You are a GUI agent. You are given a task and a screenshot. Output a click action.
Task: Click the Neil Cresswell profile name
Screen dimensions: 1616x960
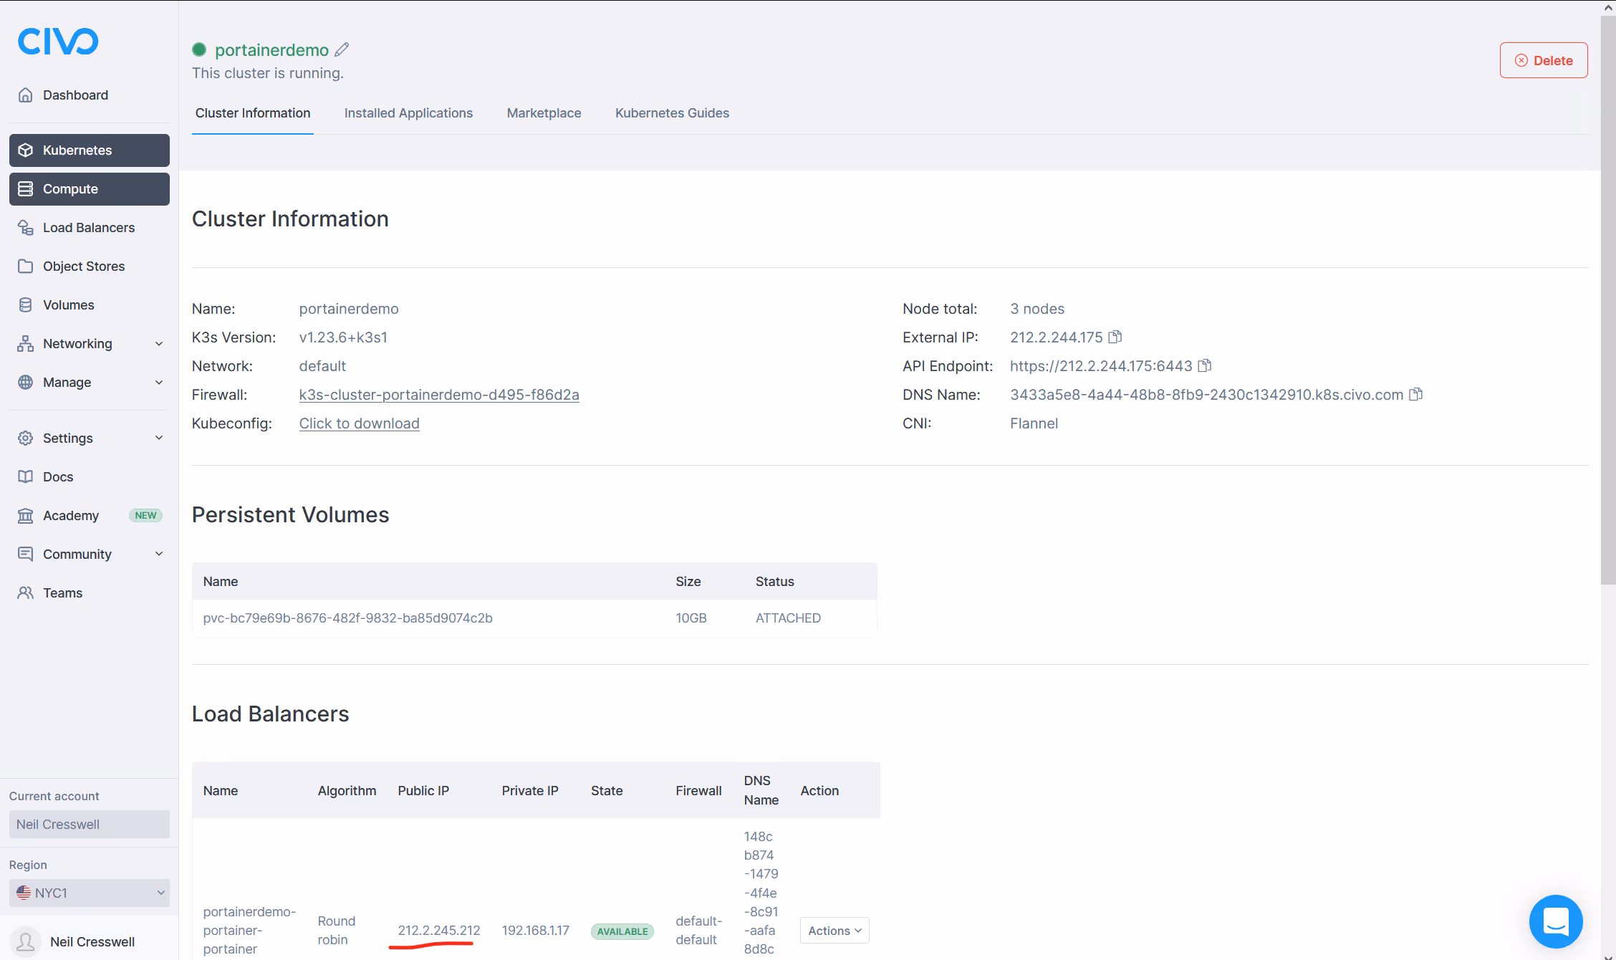point(92,941)
